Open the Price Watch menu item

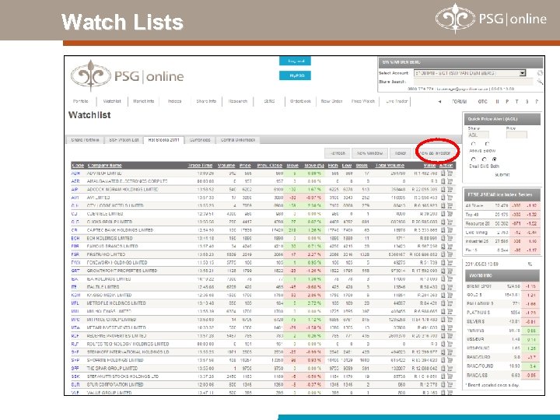click(x=363, y=101)
